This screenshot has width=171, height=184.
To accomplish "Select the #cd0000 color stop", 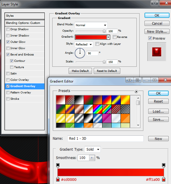I will [x=58, y=179].
